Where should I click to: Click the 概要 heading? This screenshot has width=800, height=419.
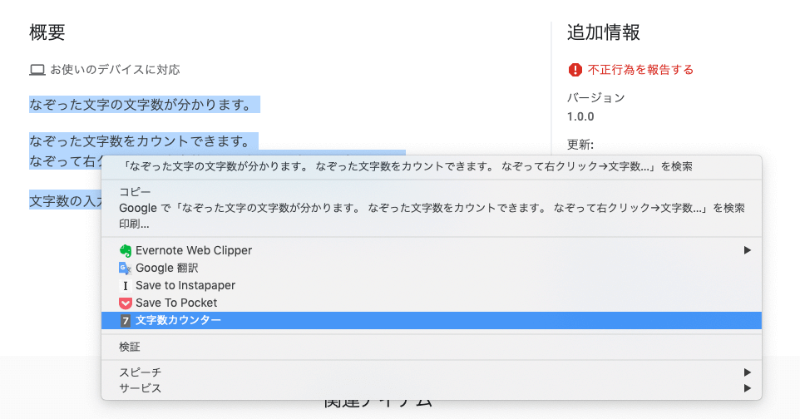(47, 32)
